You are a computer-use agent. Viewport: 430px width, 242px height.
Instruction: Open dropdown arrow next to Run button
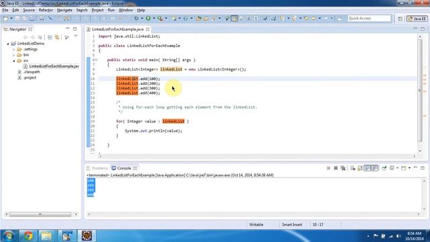pos(154,18)
